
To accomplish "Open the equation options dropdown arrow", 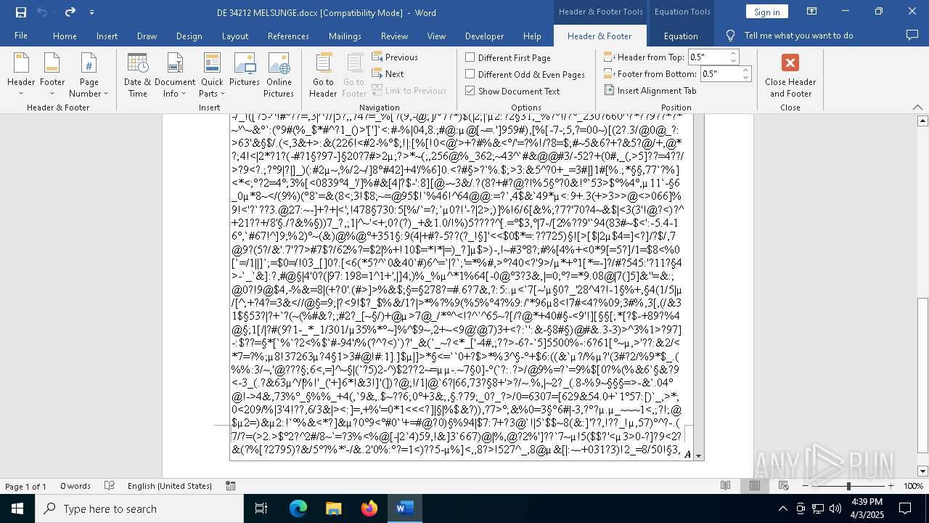I will point(699,455).
